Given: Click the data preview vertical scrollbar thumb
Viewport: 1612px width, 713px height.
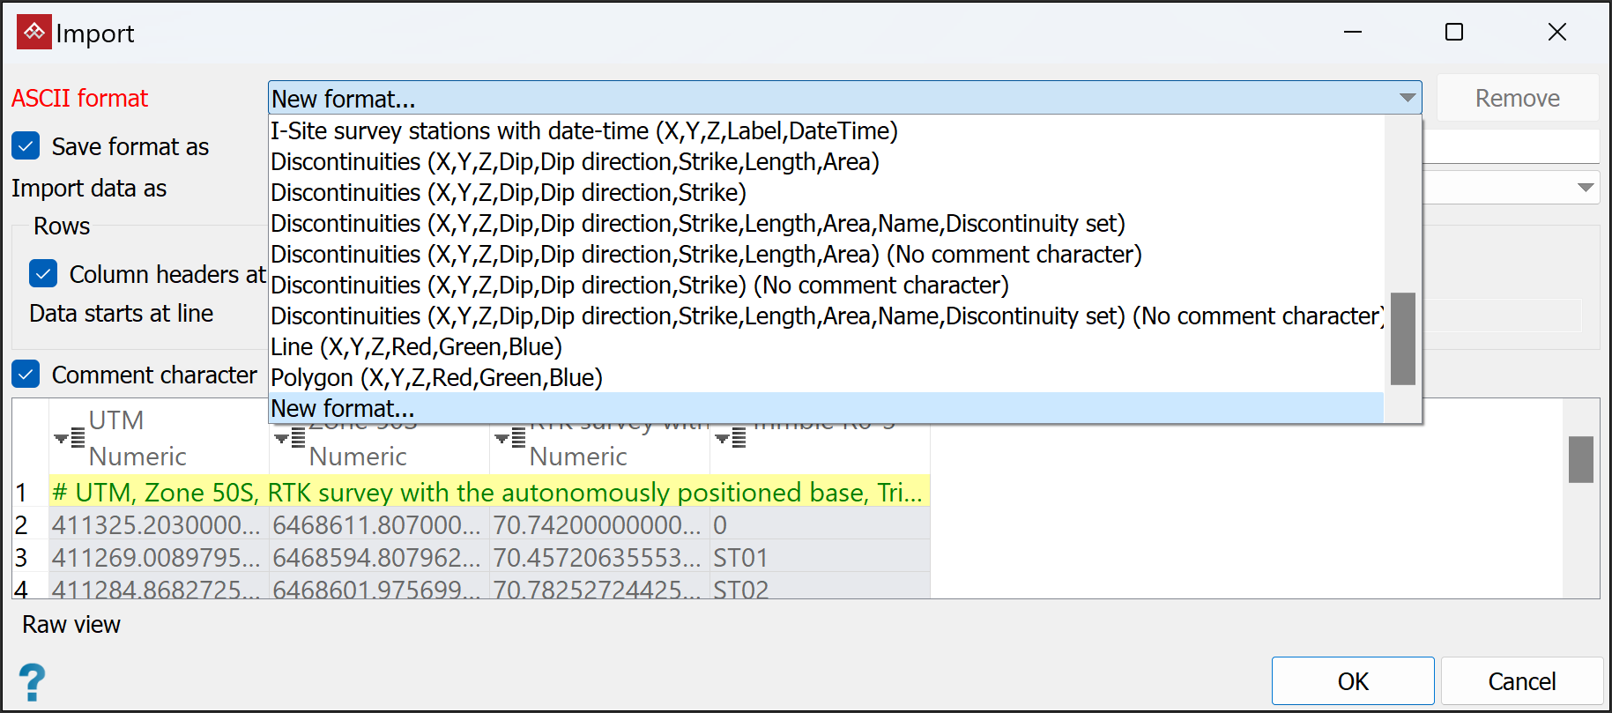Looking at the screenshot, I should tap(1580, 459).
